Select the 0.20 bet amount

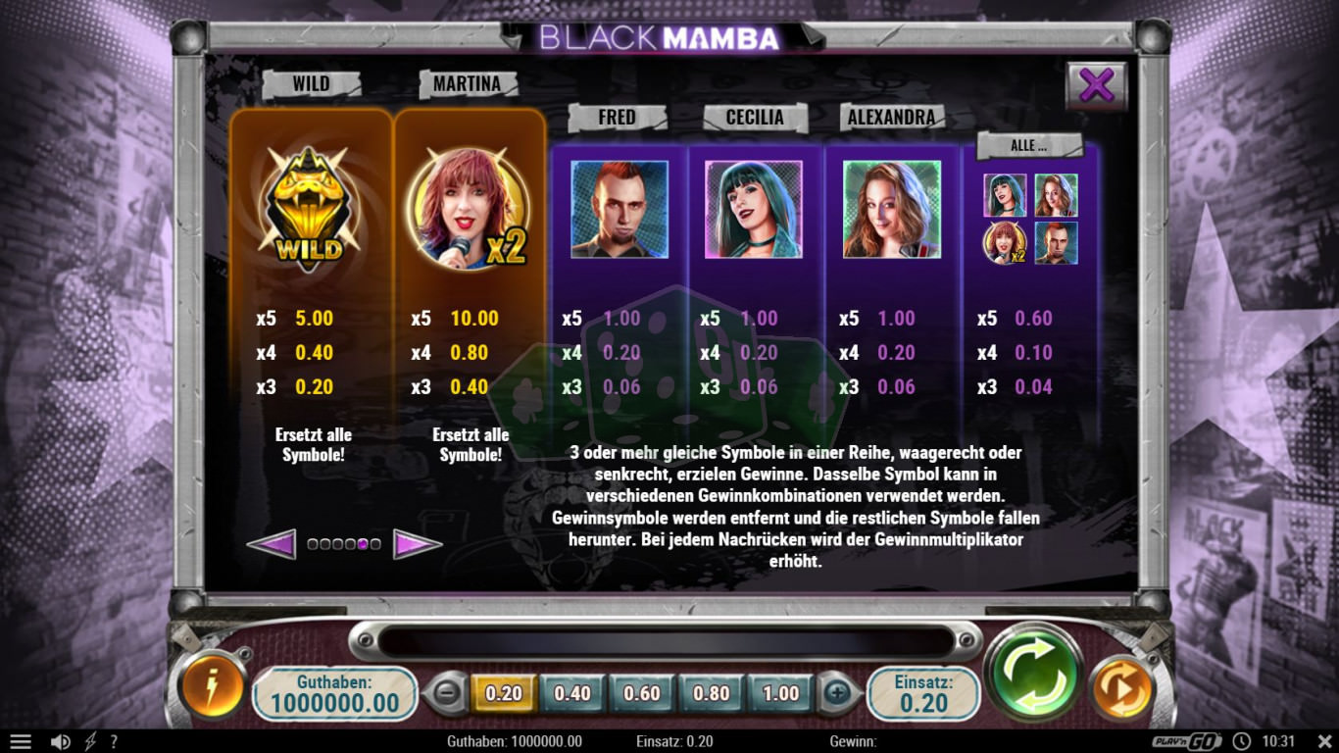coord(504,693)
